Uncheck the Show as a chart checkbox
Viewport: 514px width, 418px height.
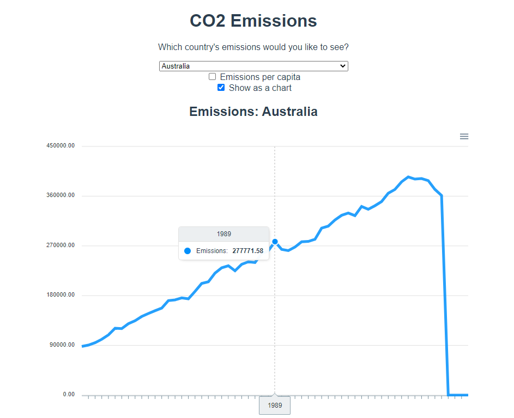point(221,88)
